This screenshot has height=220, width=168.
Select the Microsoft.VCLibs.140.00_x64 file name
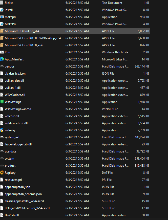(x=24, y=45)
